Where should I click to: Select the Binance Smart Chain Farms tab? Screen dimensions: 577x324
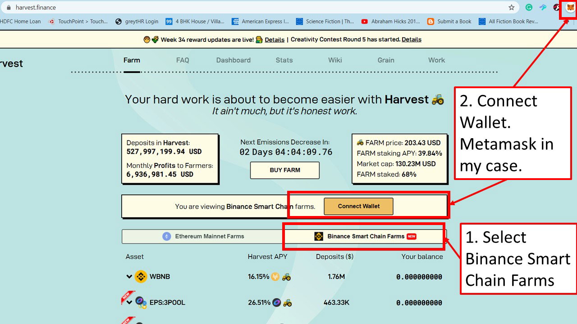(x=365, y=236)
